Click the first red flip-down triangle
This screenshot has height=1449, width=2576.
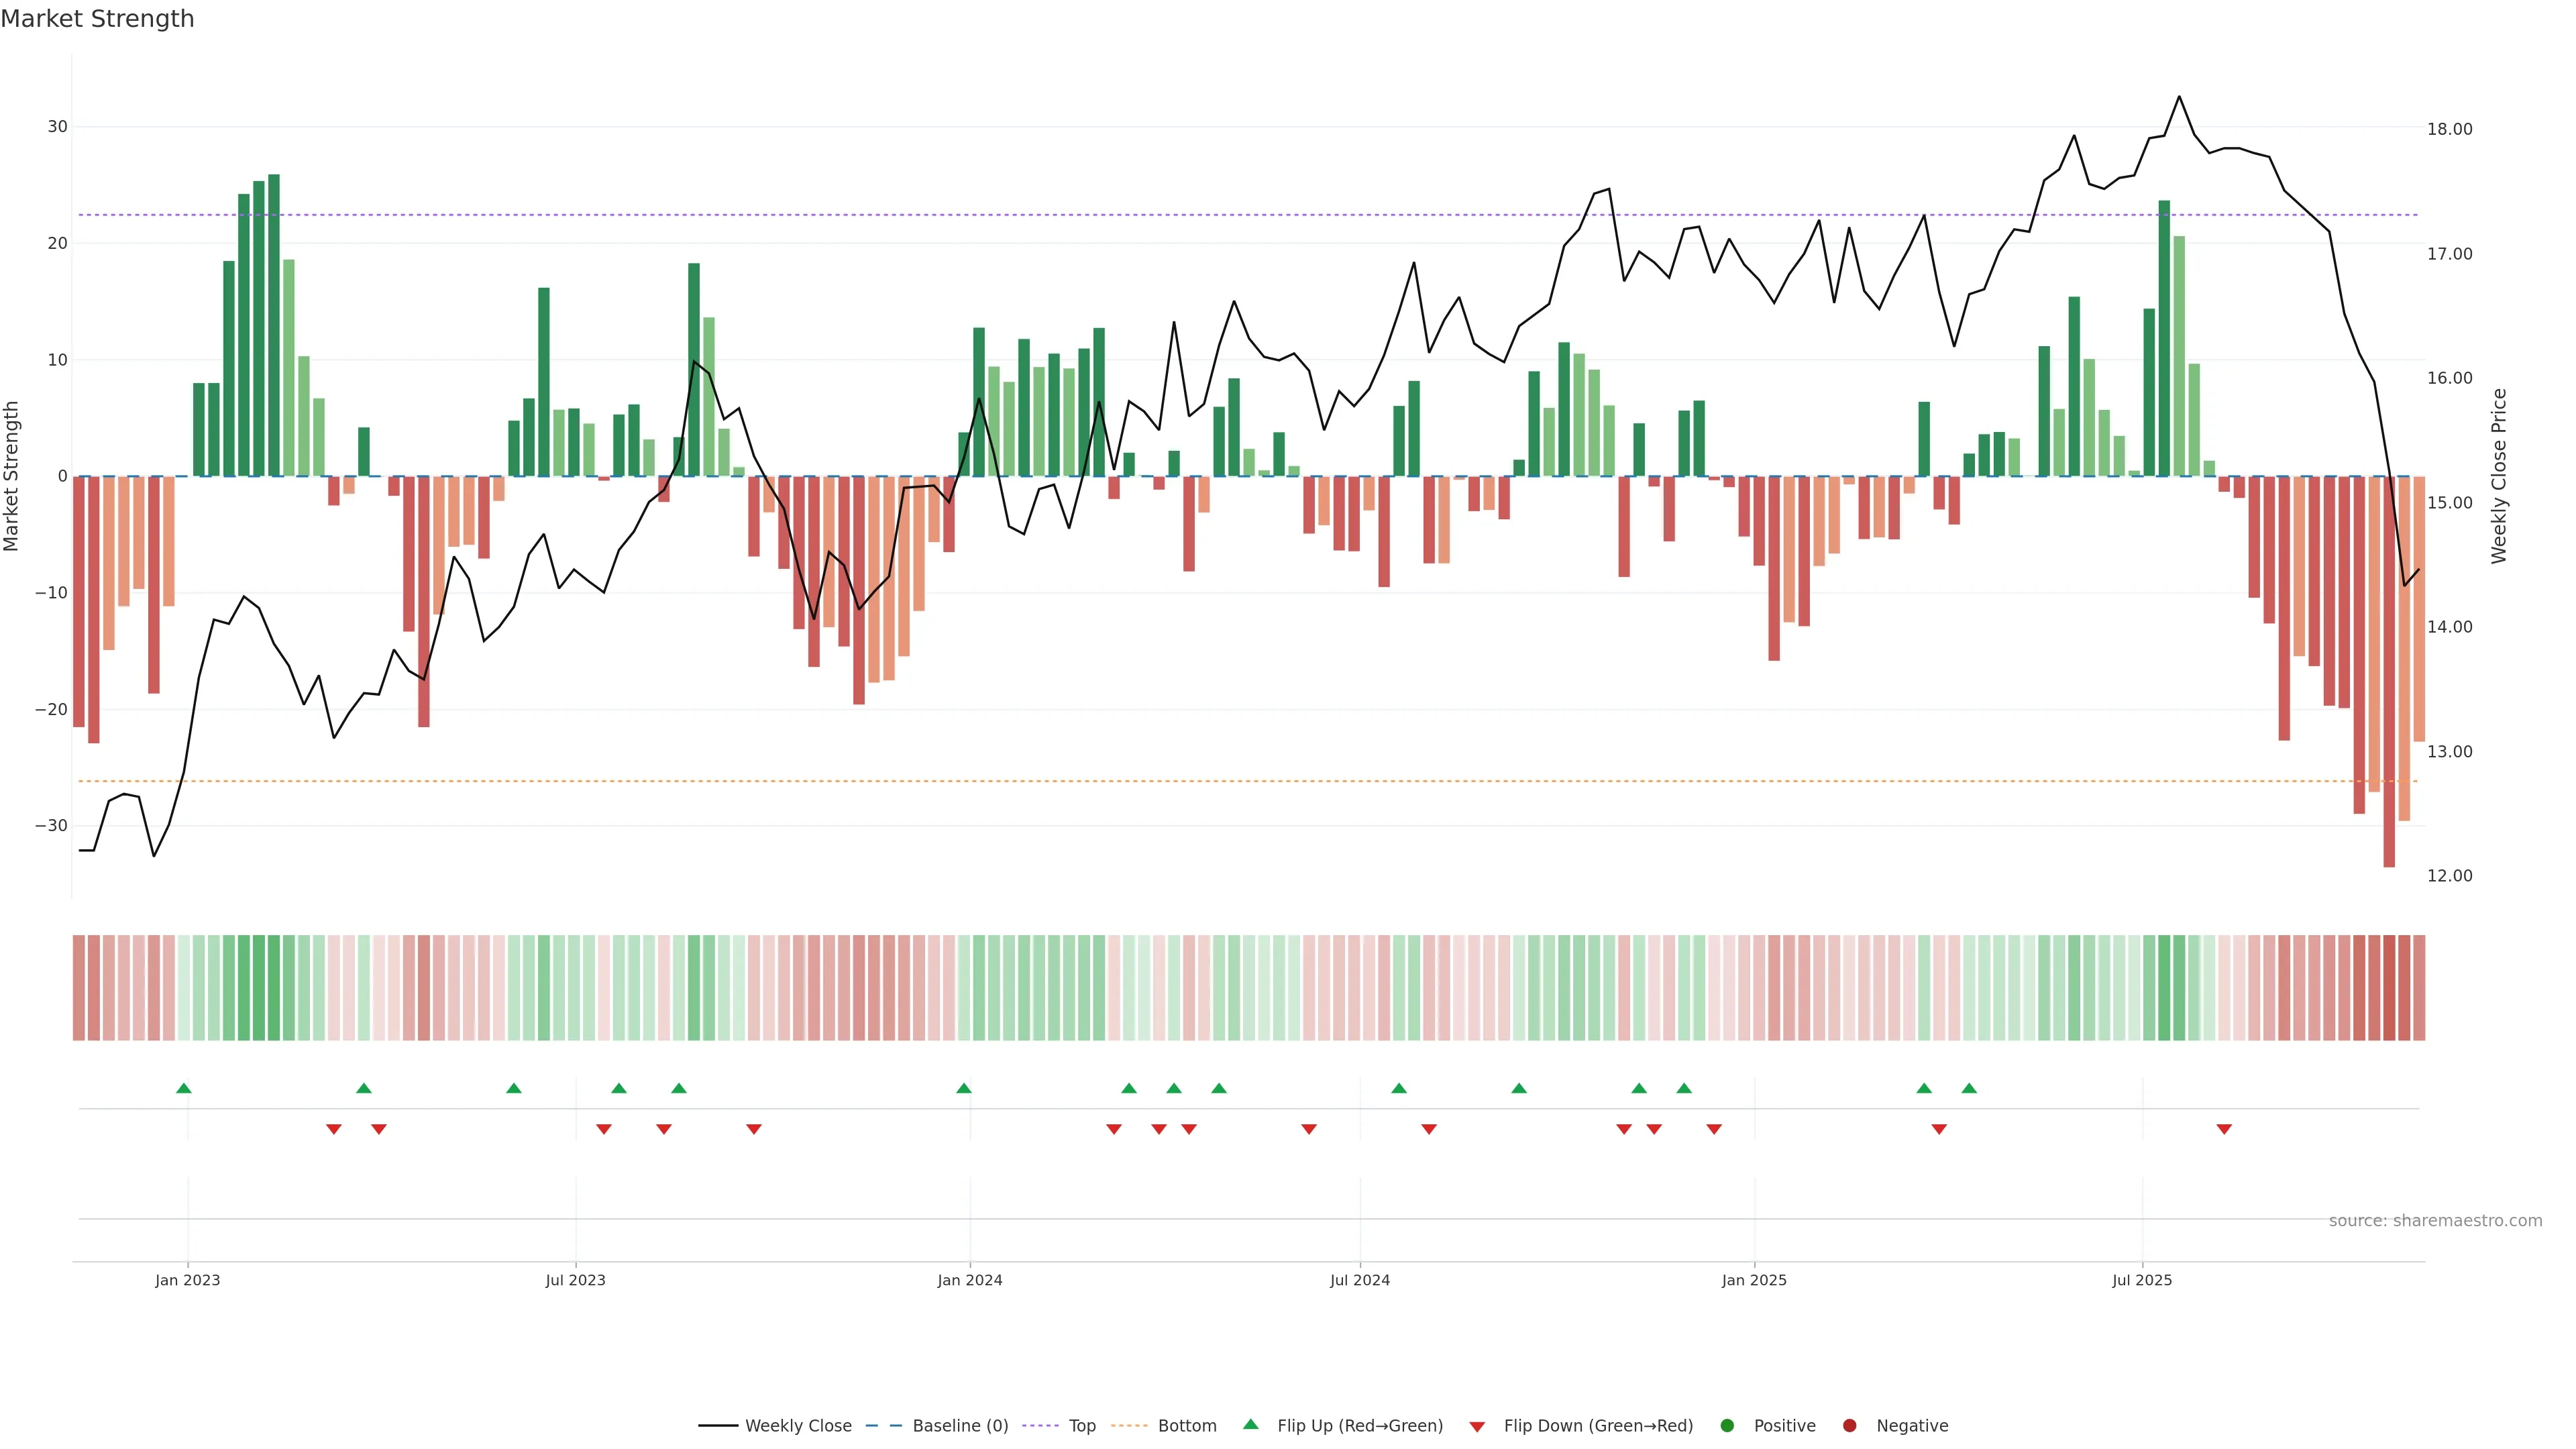334,1129
